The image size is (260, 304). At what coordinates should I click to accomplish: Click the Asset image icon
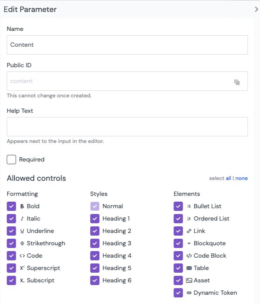tap(189, 280)
